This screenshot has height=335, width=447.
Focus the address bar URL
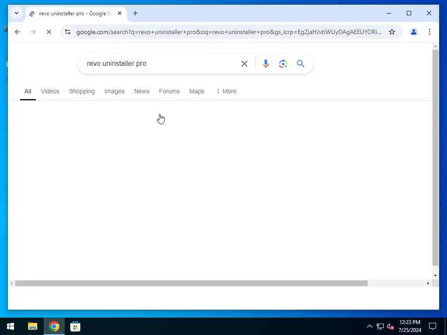[229, 32]
